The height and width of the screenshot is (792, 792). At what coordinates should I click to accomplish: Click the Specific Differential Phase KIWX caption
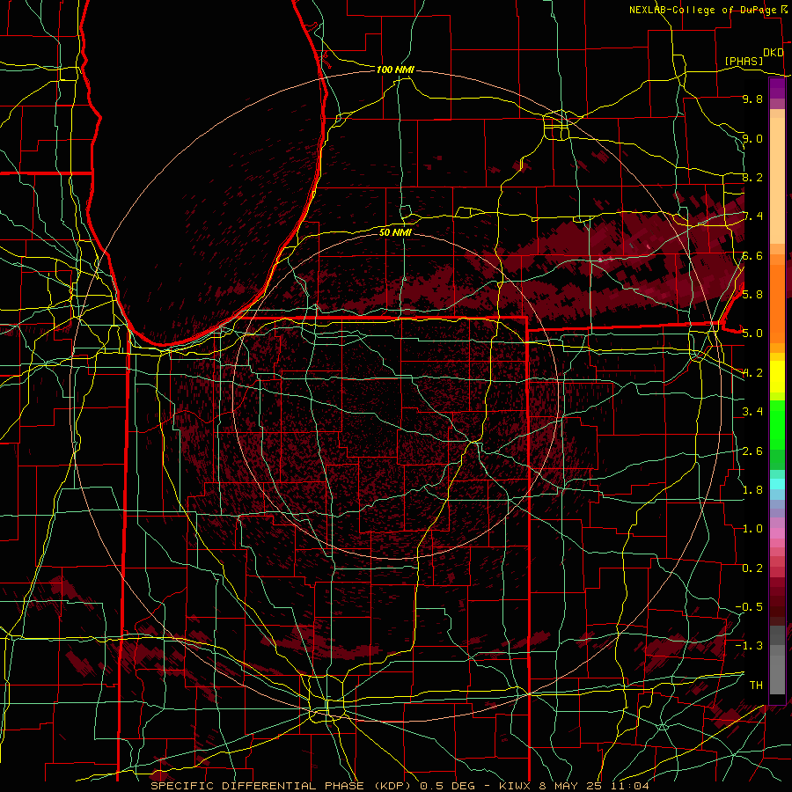(400, 786)
